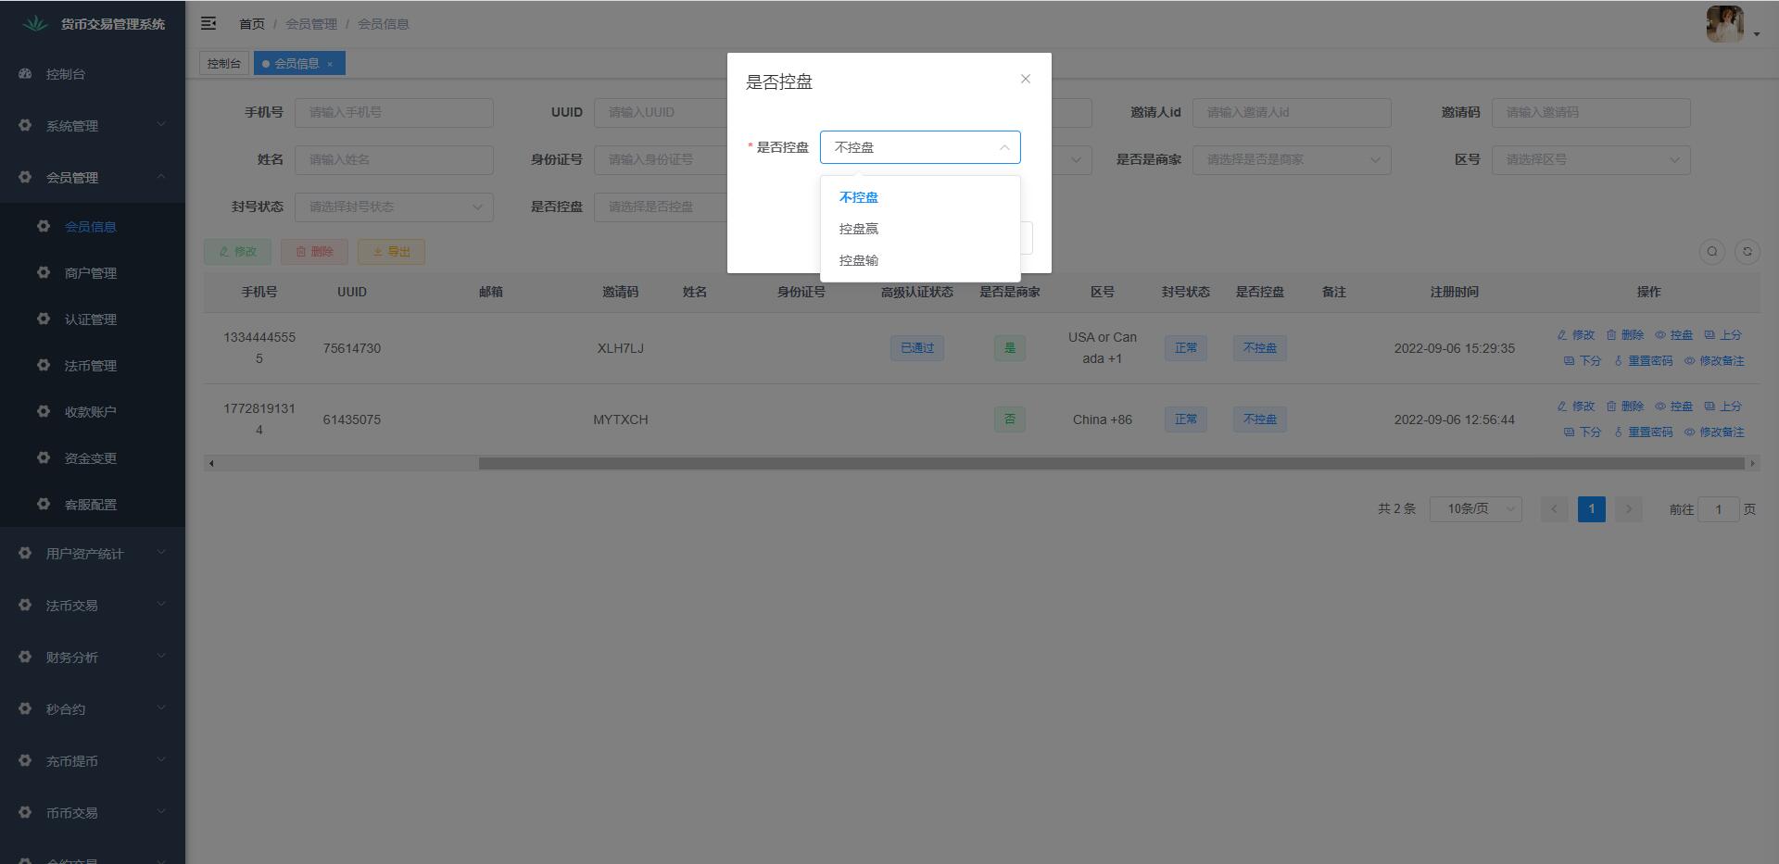The width and height of the screenshot is (1779, 864).
Task: Click the refresh icon above the table
Action: point(1747,251)
